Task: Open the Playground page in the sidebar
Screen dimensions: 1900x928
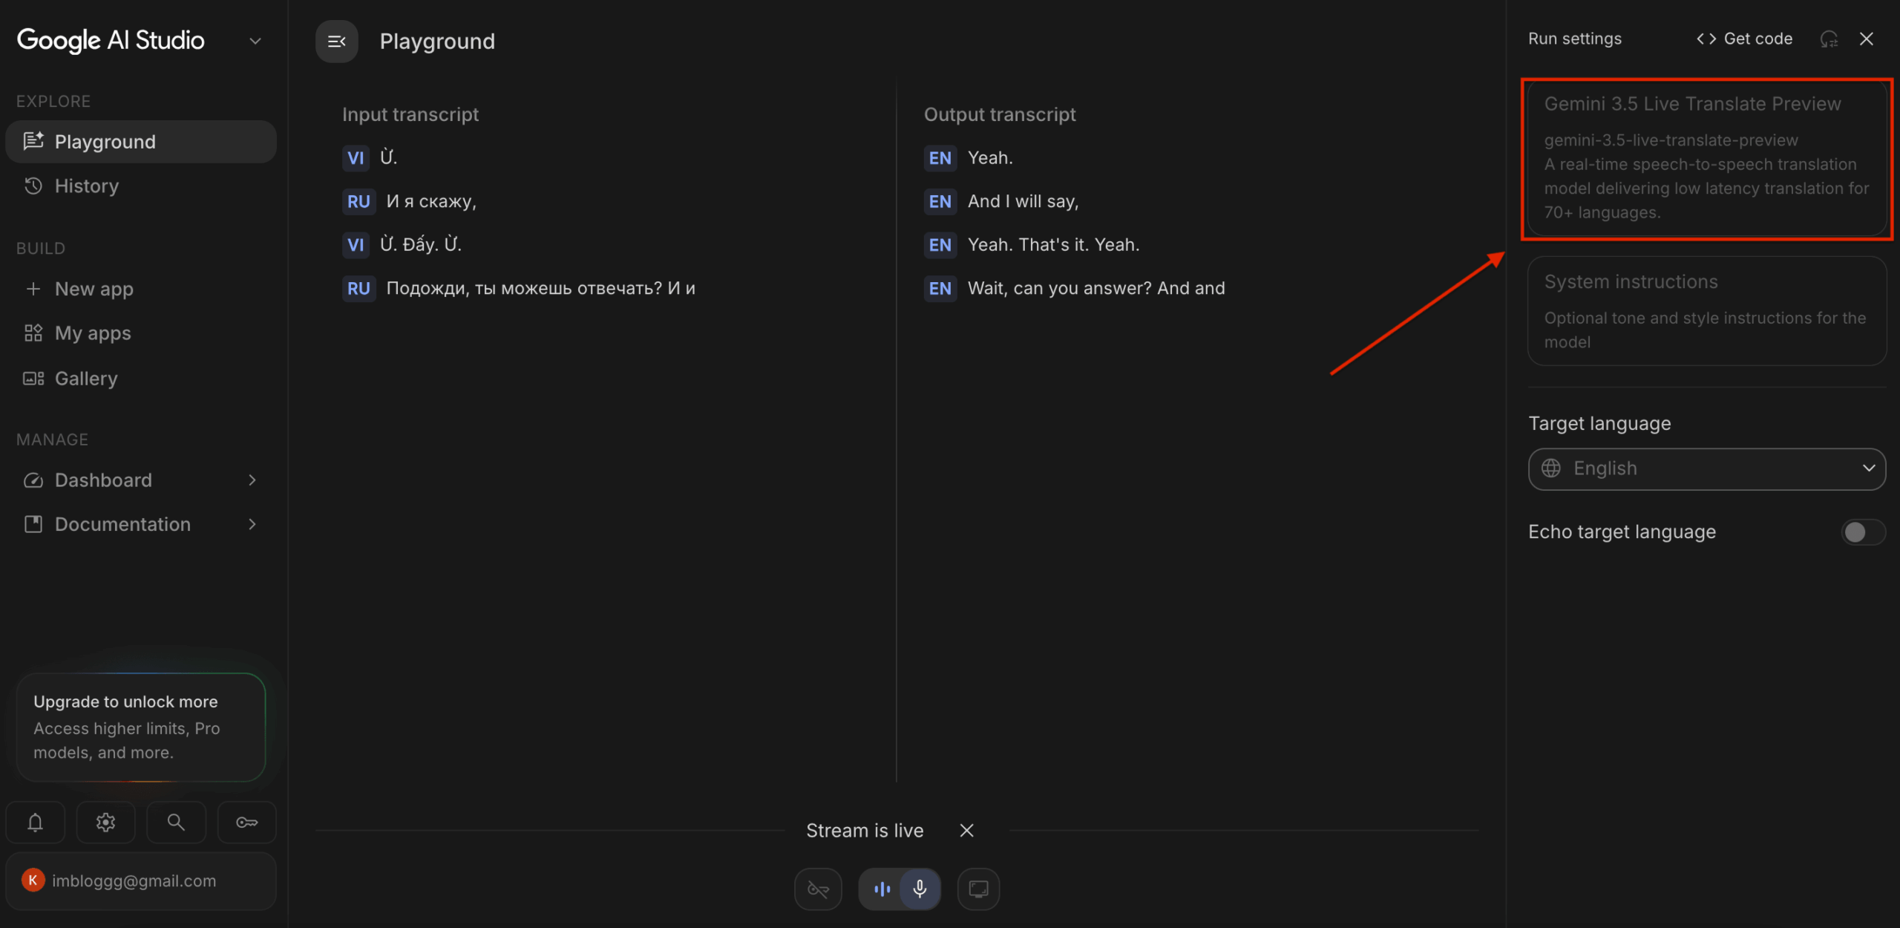Action: [x=141, y=142]
